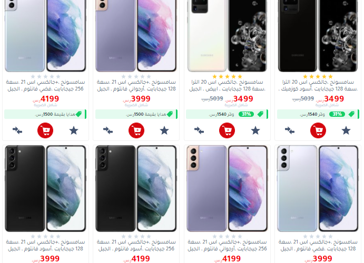Favorite the Cosmic Black S20 Ultra
Image resolution: width=364 pixels, height=263 pixels.
coord(346,130)
